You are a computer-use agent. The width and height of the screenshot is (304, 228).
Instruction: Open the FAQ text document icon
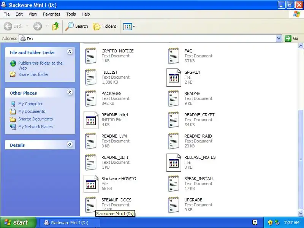click(x=174, y=56)
